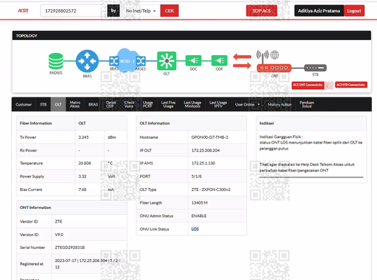Click the IP OLT value 172.25.208.204

click(205, 150)
